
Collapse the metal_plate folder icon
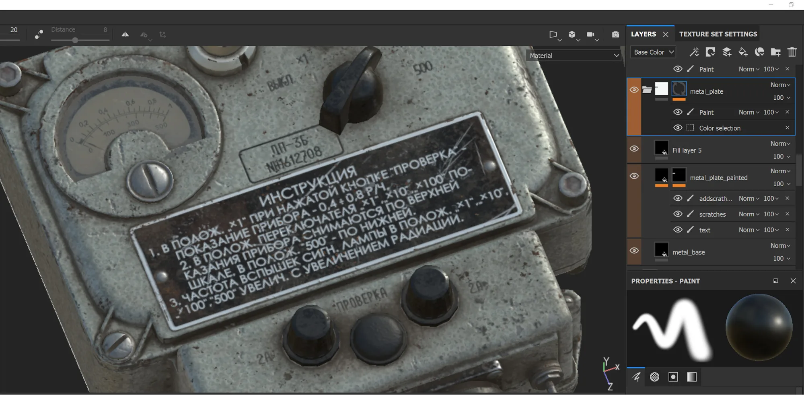click(x=647, y=90)
